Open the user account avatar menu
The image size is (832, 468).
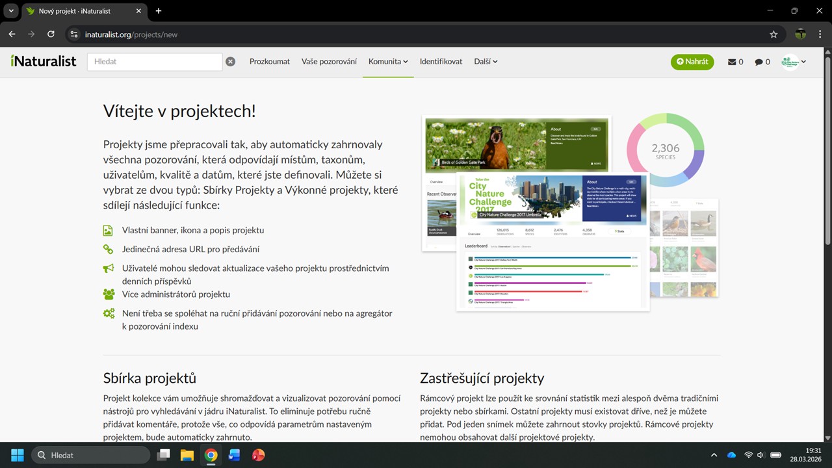coord(793,62)
